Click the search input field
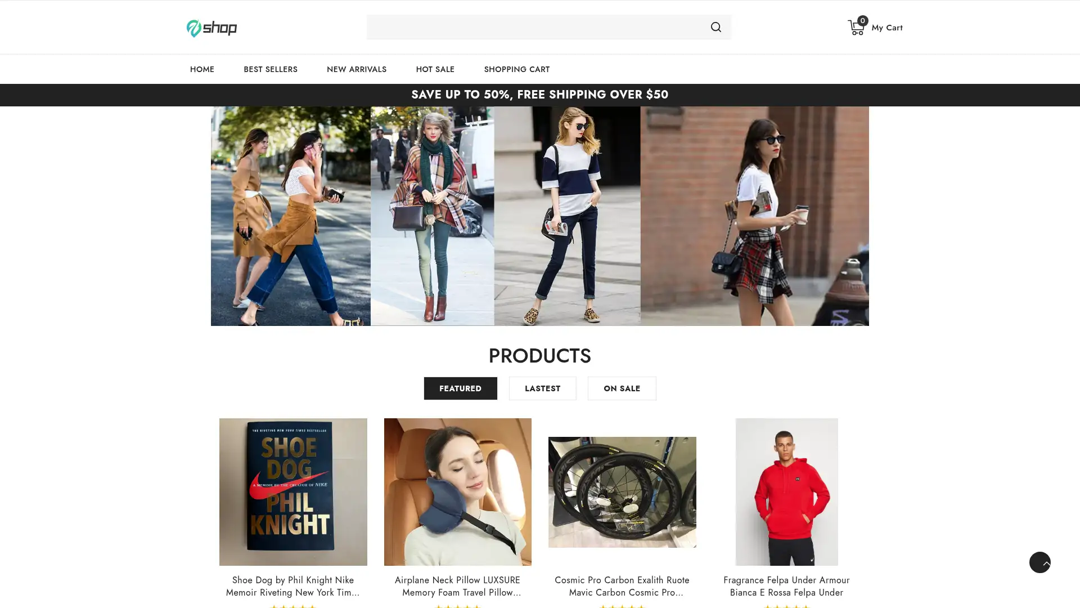 534,27
